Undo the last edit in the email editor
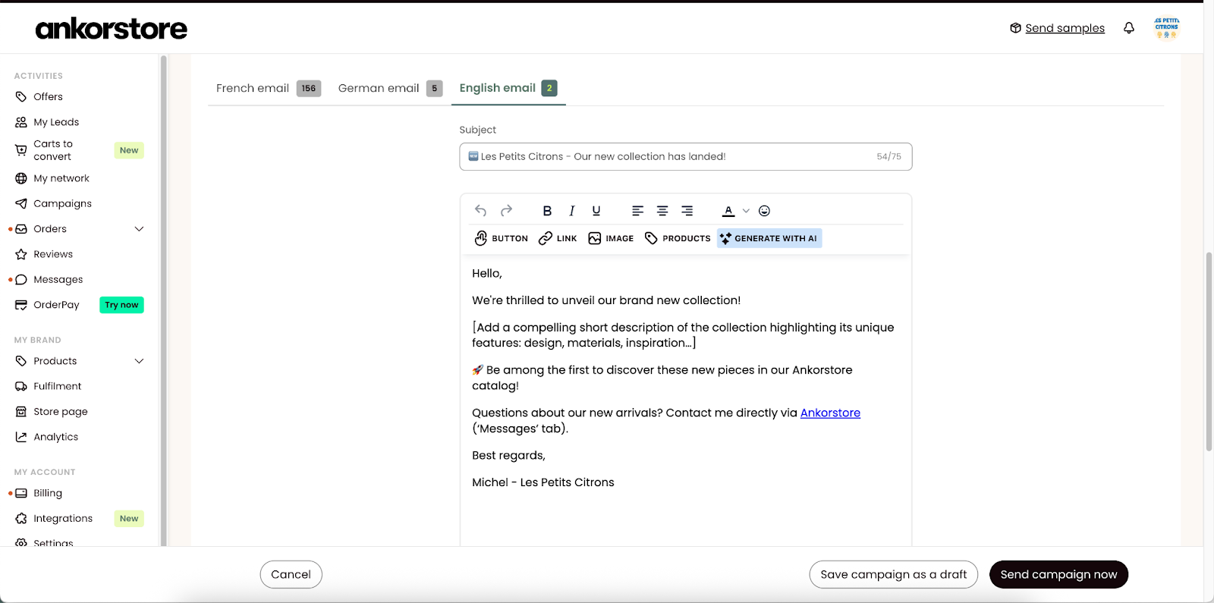The height and width of the screenshot is (603, 1214). pyautogui.click(x=480, y=211)
